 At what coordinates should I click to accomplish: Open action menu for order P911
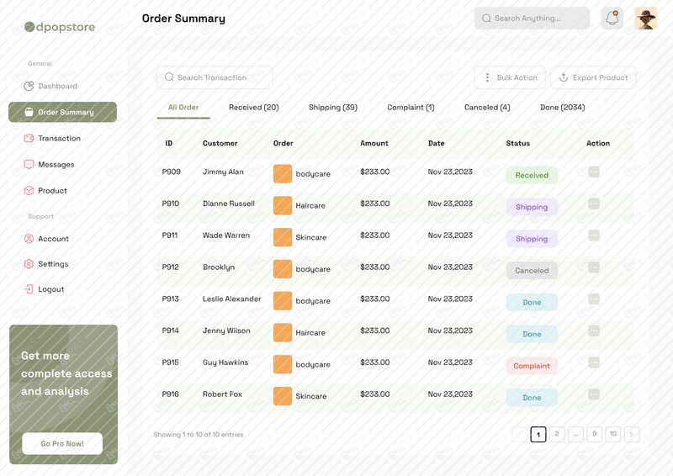tap(594, 235)
